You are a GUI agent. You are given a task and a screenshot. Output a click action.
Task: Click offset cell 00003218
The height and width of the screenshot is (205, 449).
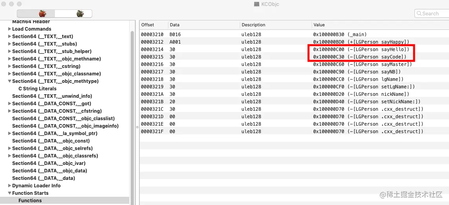point(152,79)
